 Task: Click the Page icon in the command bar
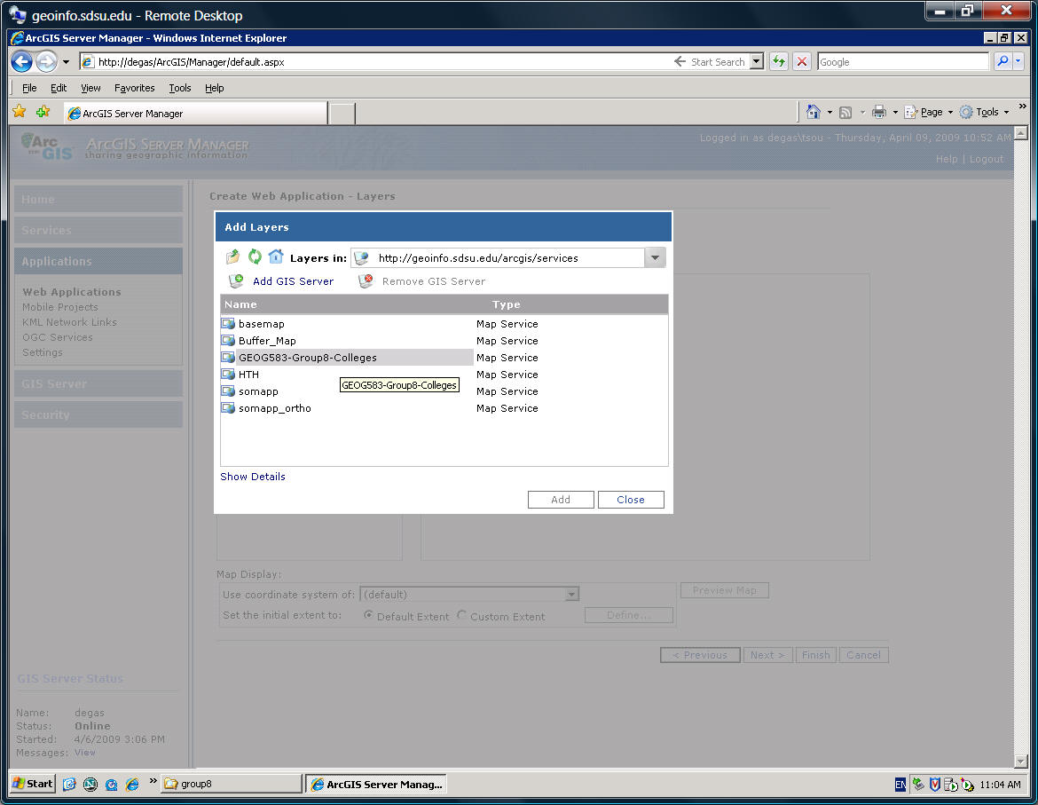pos(911,112)
